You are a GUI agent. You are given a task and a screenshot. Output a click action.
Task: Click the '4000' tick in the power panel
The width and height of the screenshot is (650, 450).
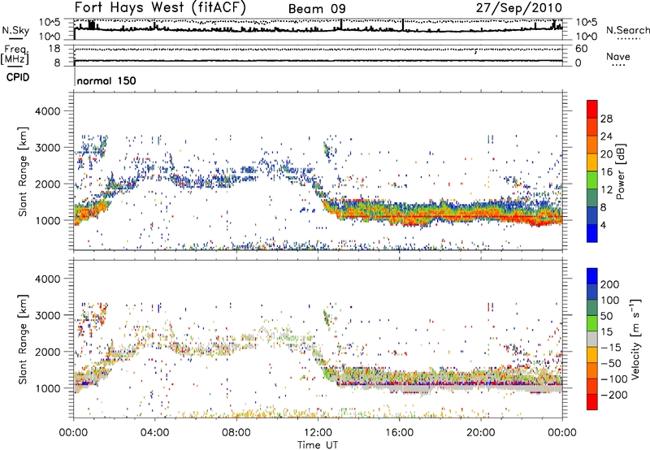pyautogui.click(x=48, y=111)
